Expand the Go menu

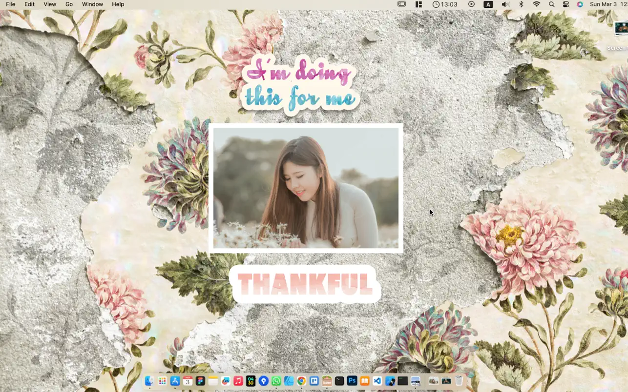(x=69, y=4)
